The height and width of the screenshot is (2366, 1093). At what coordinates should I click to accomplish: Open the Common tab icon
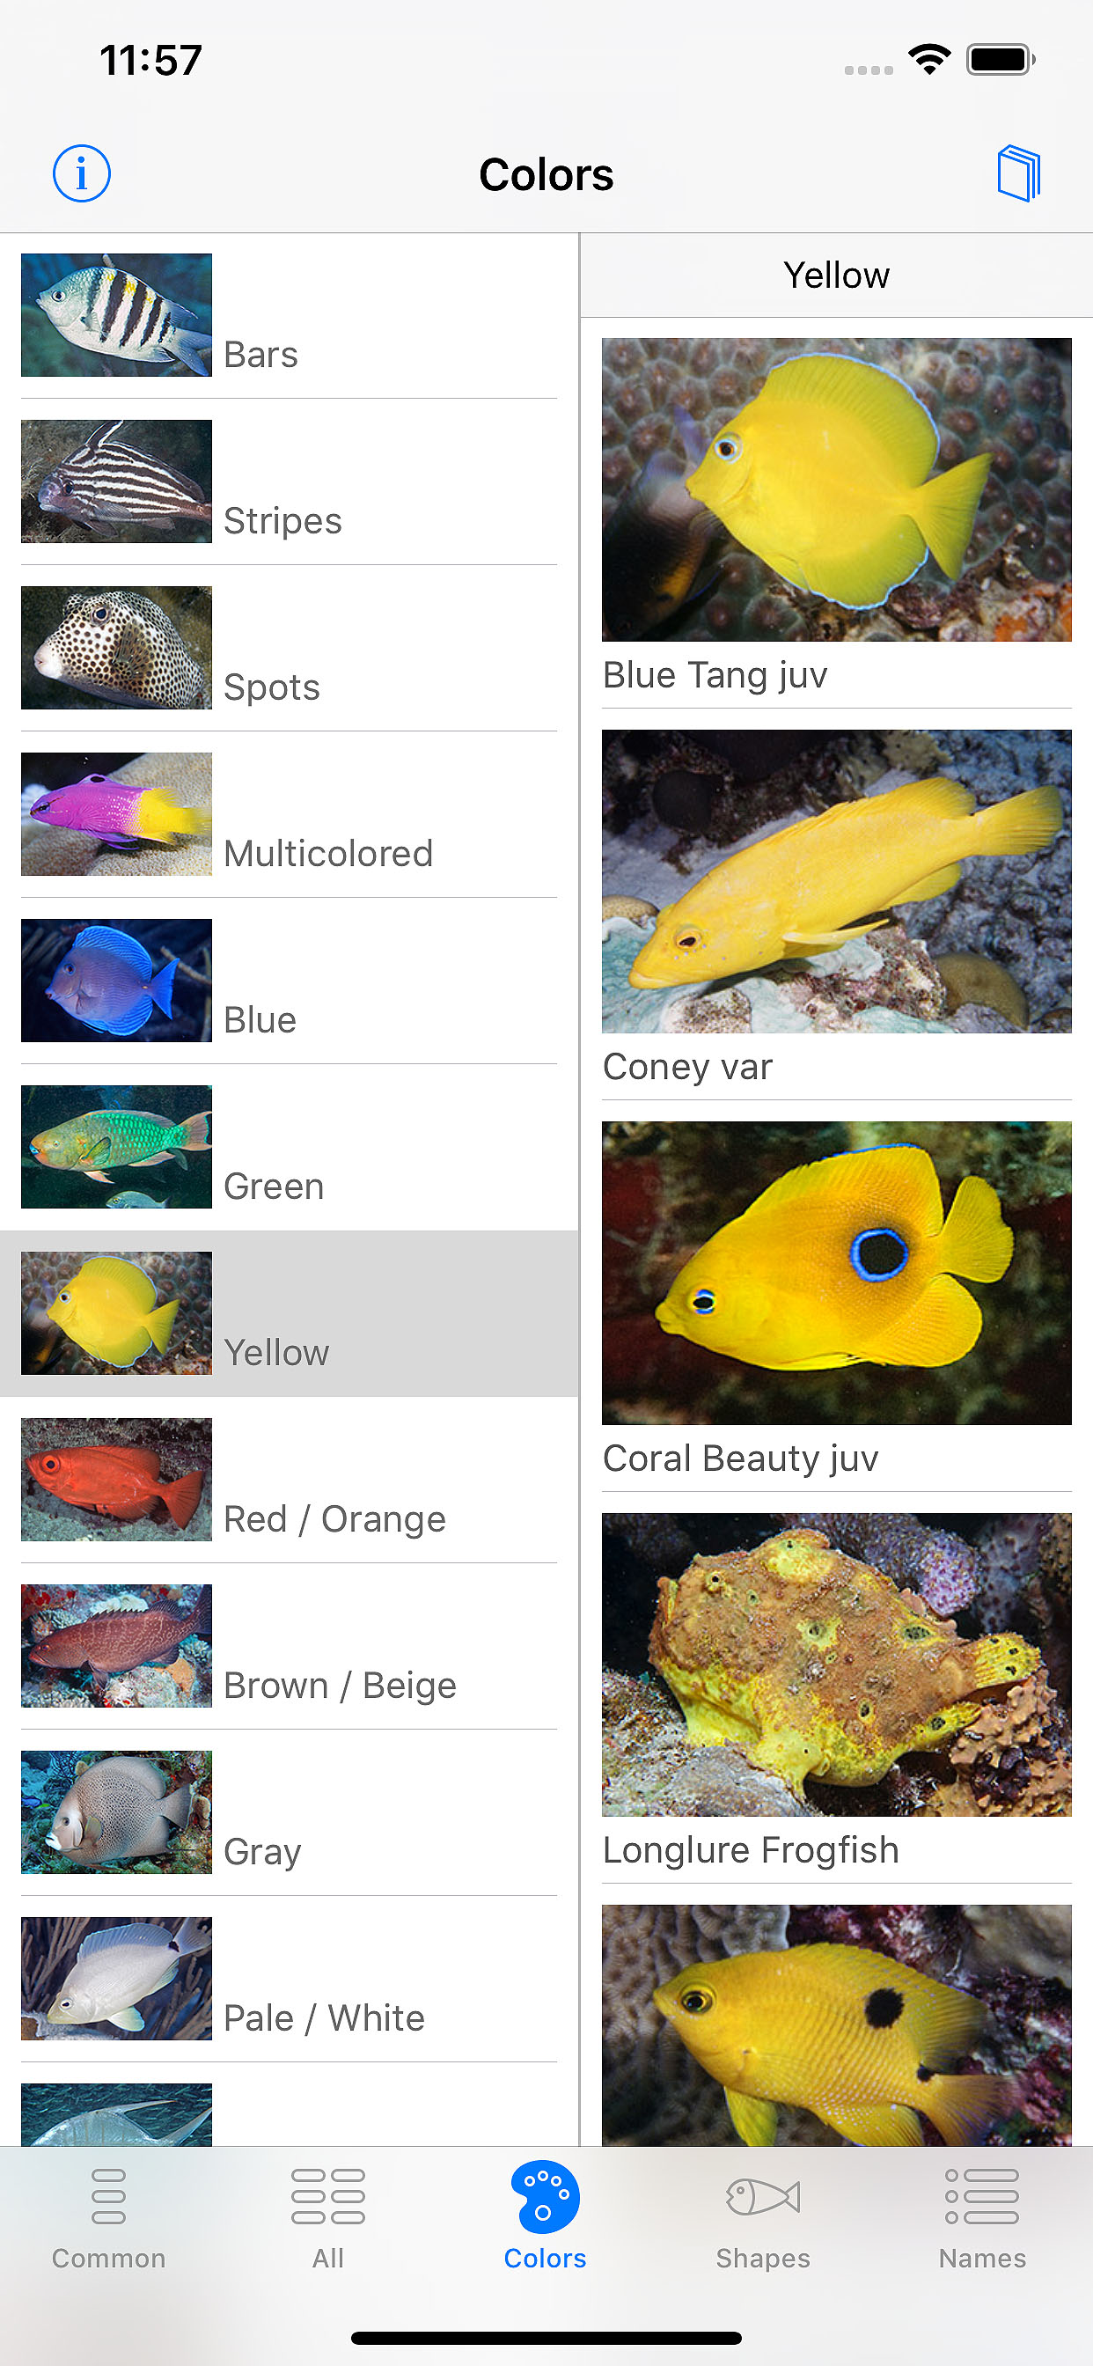pyautogui.click(x=108, y=2196)
